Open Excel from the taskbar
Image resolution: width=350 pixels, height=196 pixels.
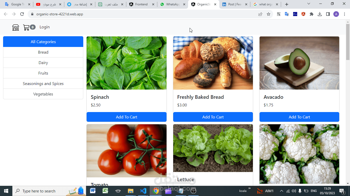[x=105, y=191]
